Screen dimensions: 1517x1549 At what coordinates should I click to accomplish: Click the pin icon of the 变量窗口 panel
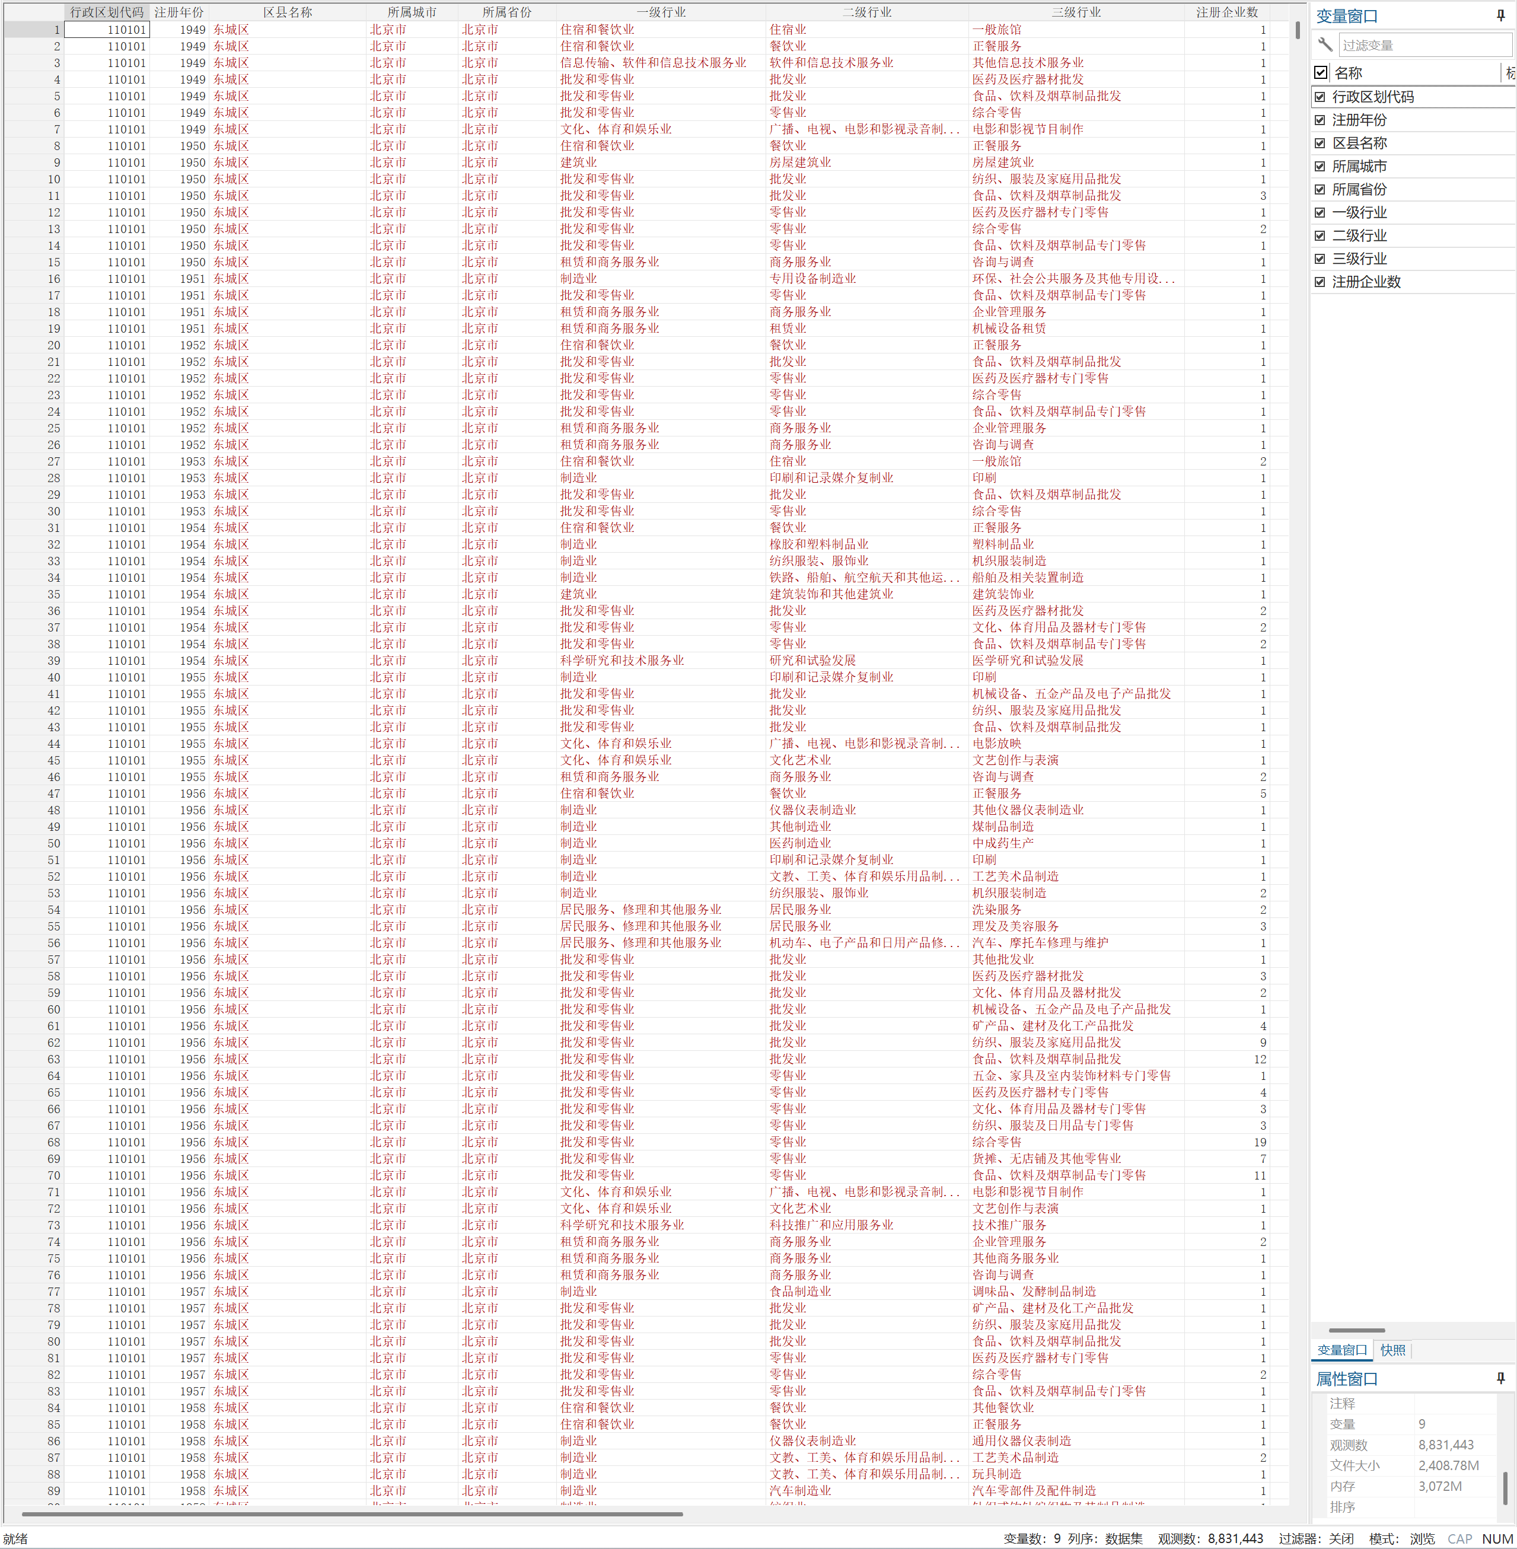(1500, 16)
